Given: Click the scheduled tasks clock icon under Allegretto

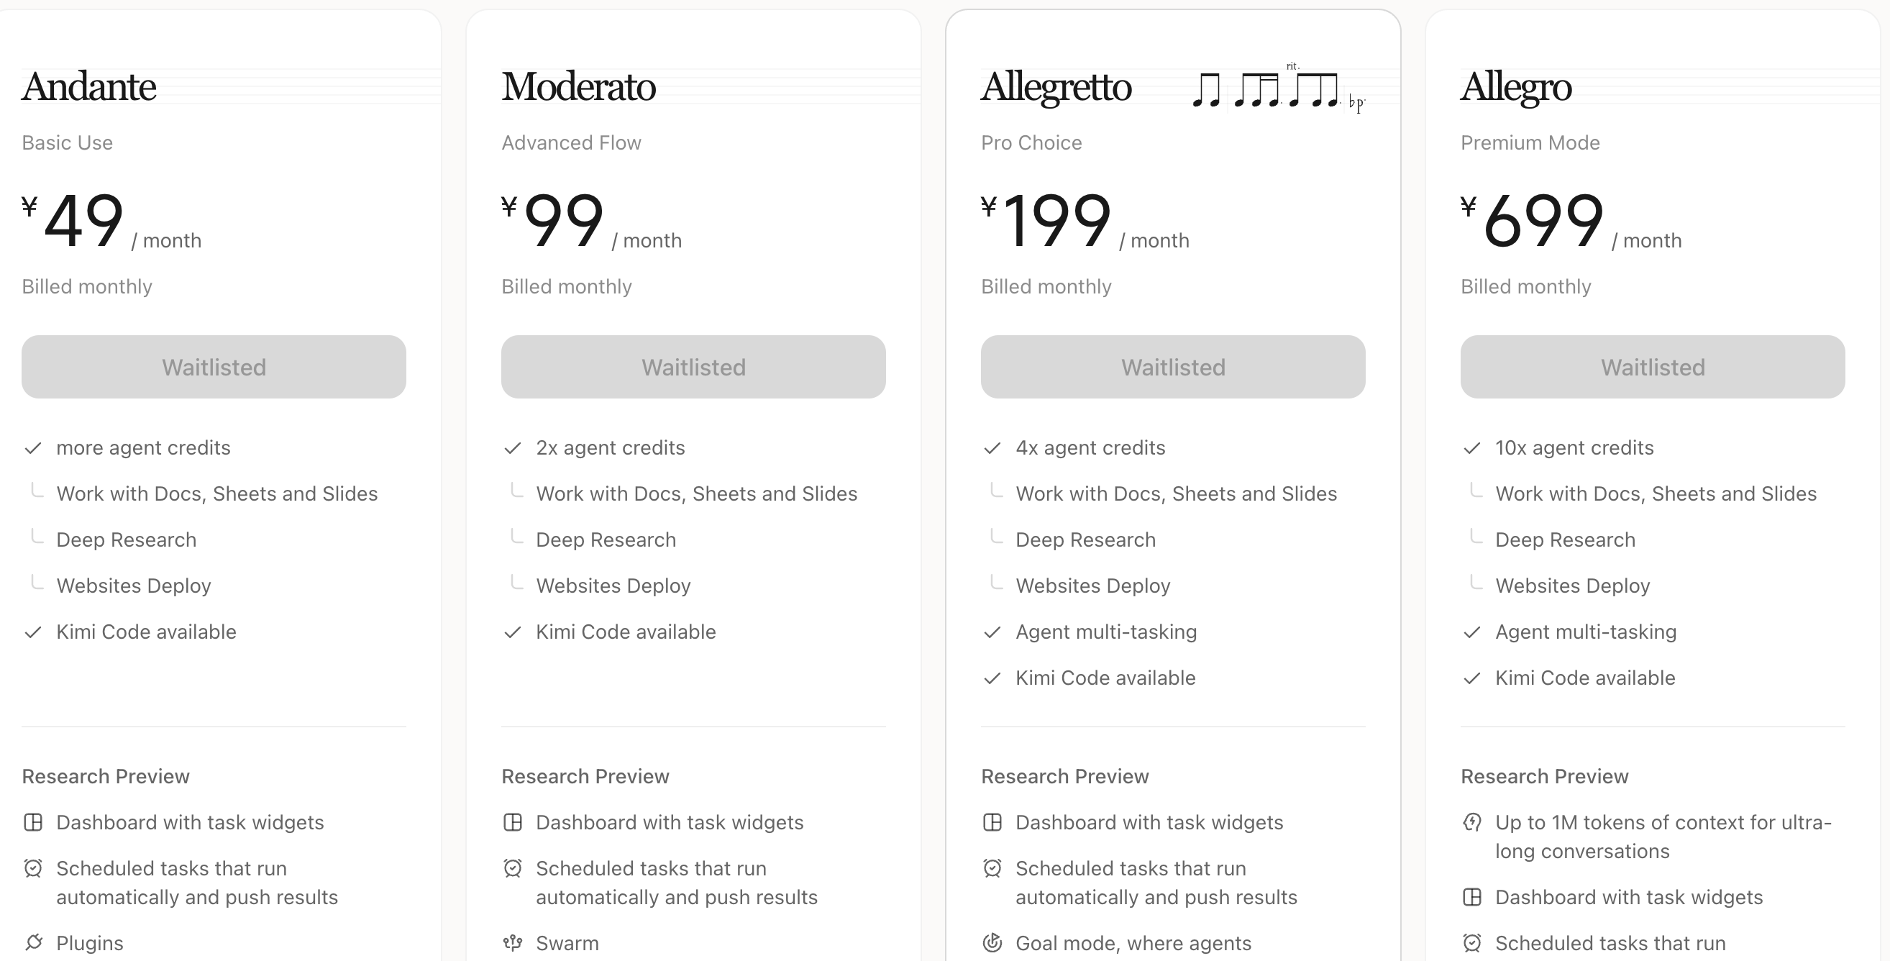Looking at the screenshot, I should click(x=992, y=868).
